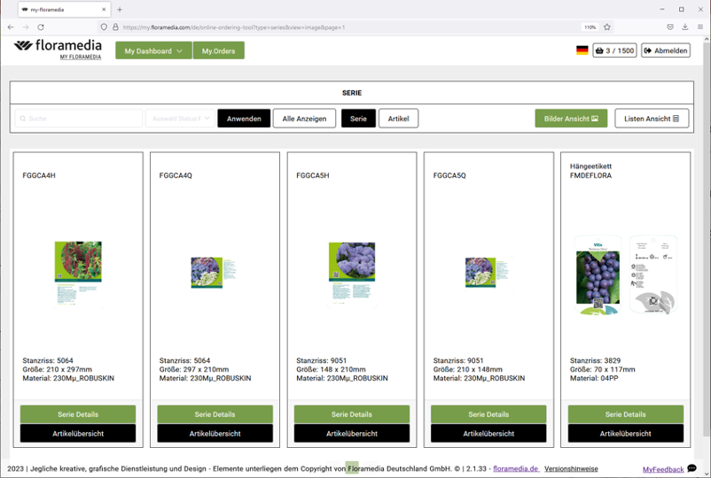Open the Firefox hamburger menu

pyautogui.click(x=700, y=27)
